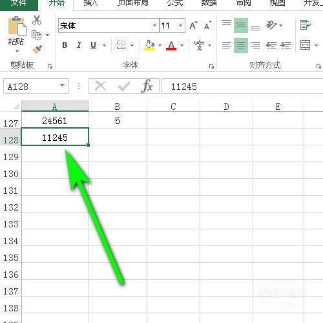The height and width of the screenshot is (323, 323).
Task: Open the merge cells dropdown arrow
Action: pos(316,45)
